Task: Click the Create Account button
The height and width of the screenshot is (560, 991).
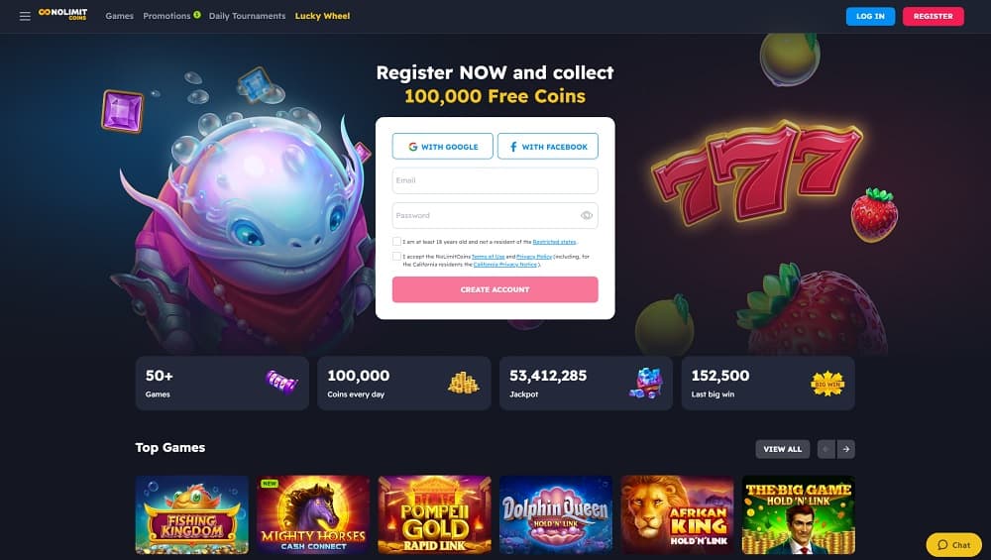Action: pyautogui.click(x=495, y=289)
